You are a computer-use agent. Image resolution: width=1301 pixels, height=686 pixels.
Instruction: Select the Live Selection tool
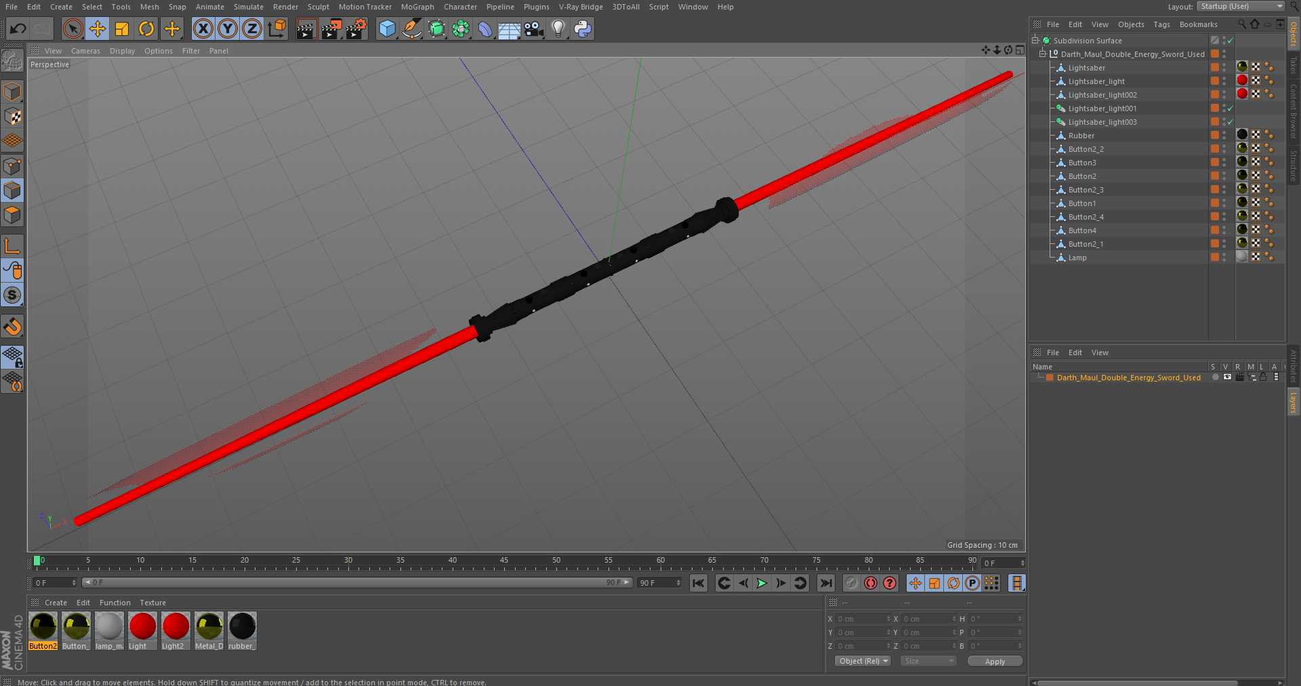[73, 28]
